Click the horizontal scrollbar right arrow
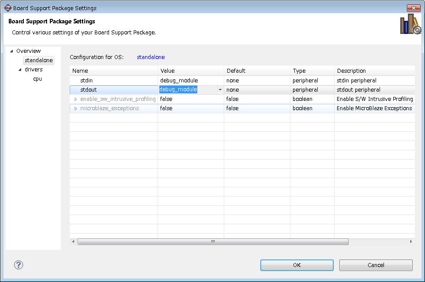 (411, 241)
